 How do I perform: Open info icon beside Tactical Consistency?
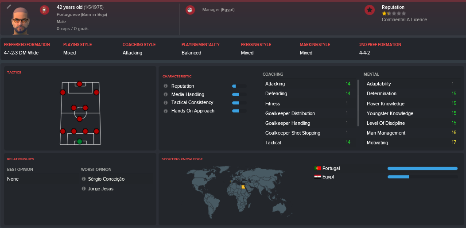(x=166, y=102)
